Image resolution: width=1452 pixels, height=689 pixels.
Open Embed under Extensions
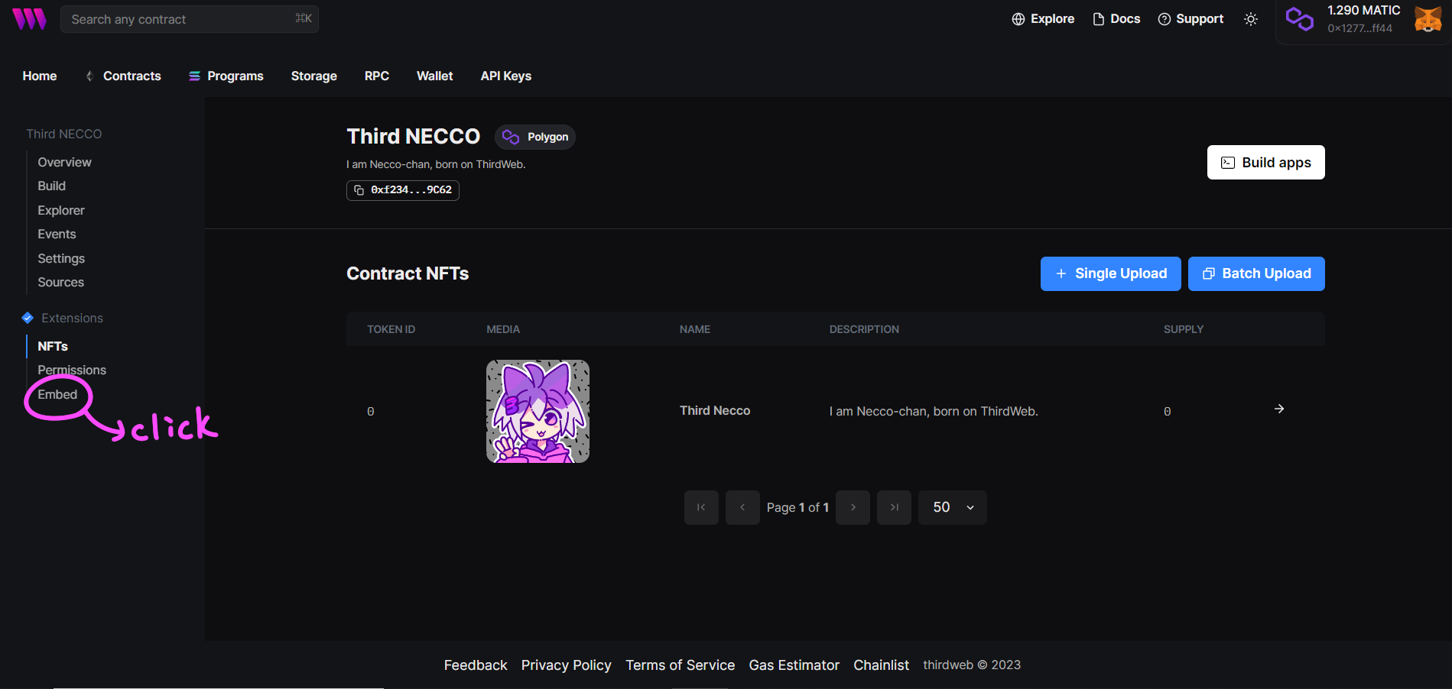pos(58,395)
